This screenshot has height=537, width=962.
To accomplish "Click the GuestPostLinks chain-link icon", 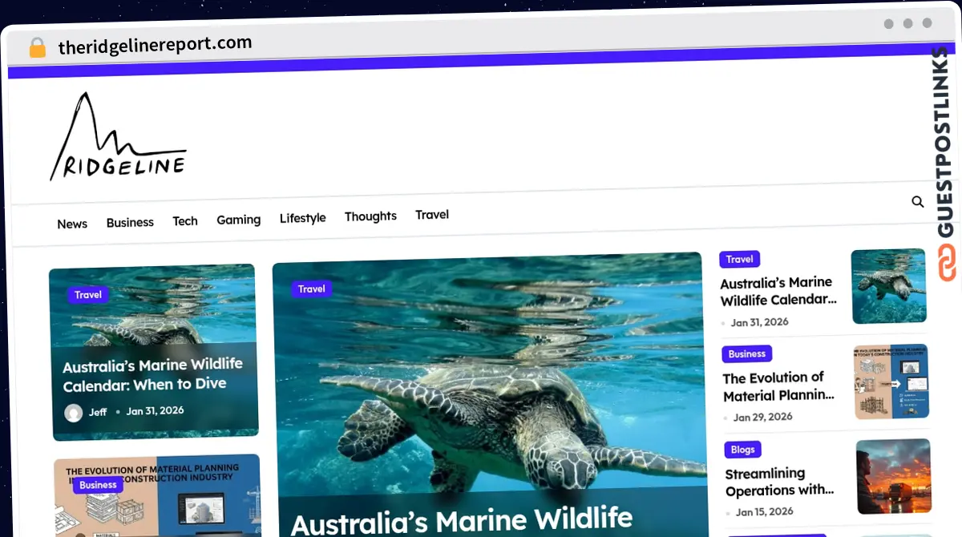I will click(x=947, y=264).
